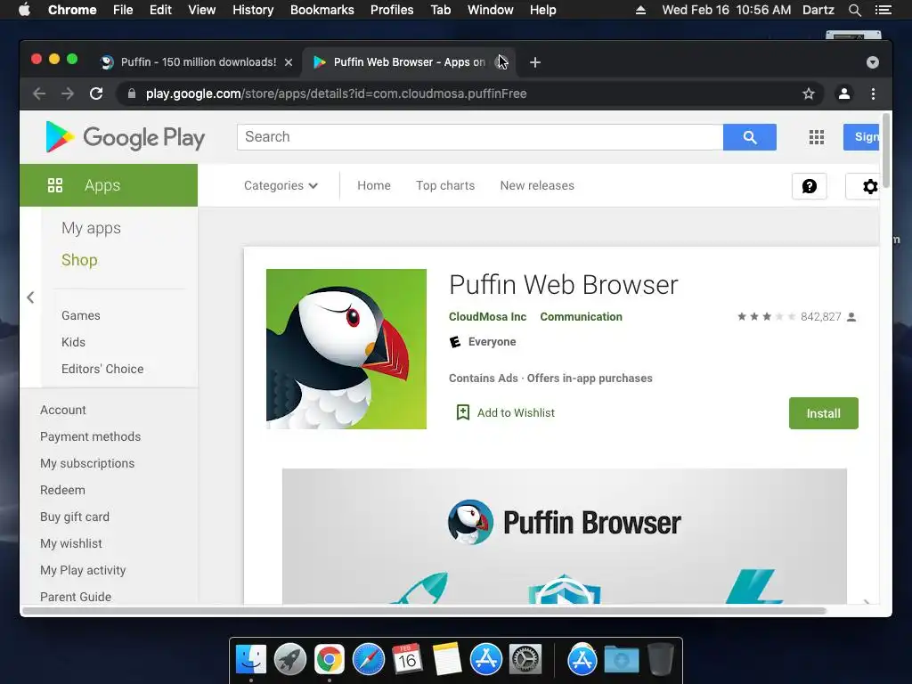The width and height of the screenshot is (912, 684).
Task: Click the Puffin app icon image
Action: click(346, 349)
